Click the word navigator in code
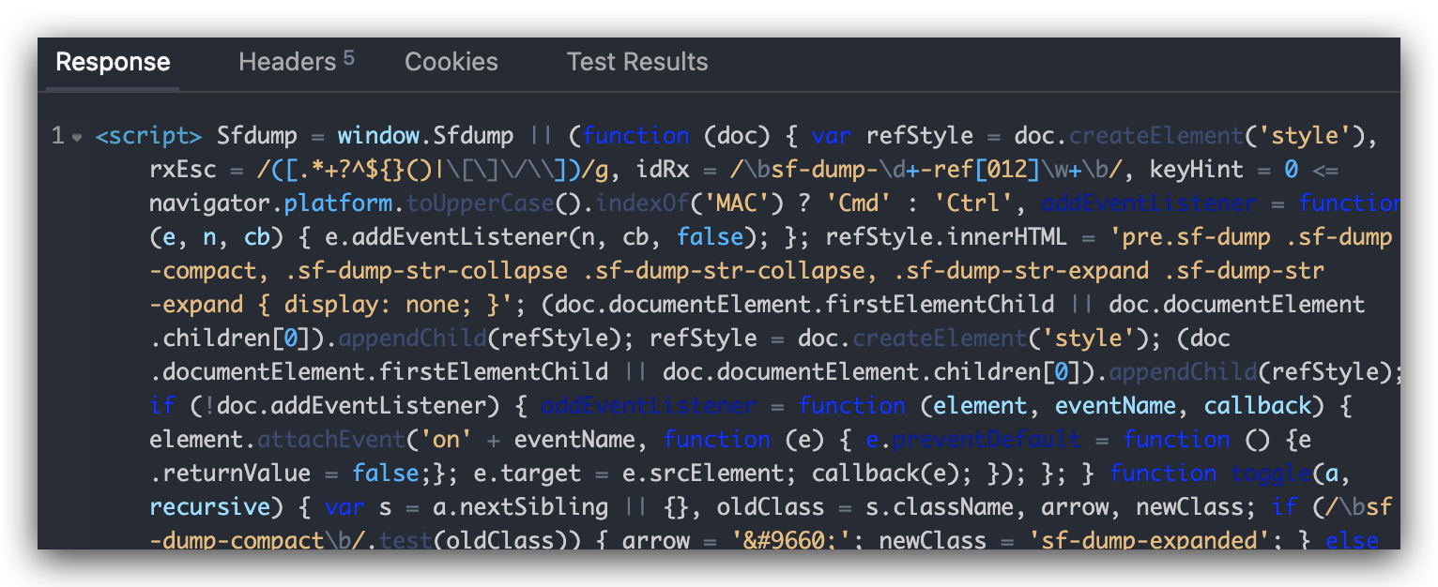 tap(210, 203)
